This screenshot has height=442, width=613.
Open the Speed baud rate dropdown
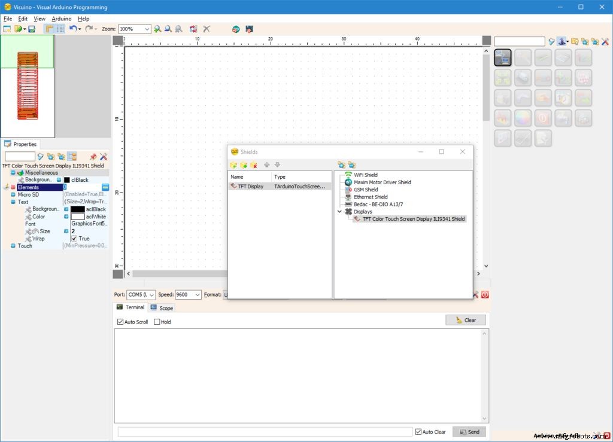198,295
